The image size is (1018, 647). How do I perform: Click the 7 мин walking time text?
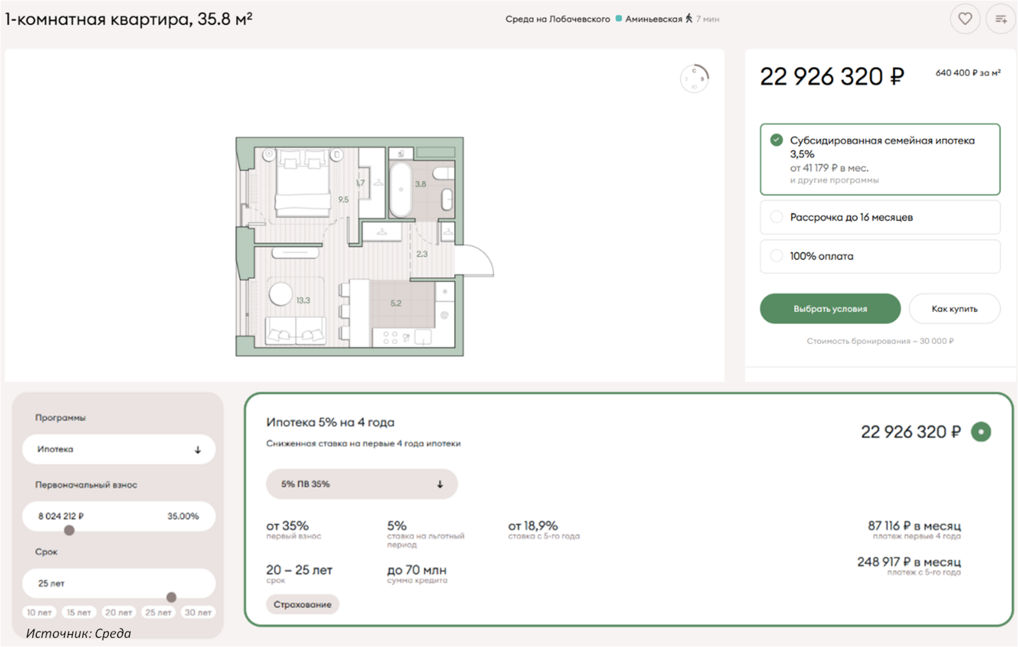coord(708,19)
